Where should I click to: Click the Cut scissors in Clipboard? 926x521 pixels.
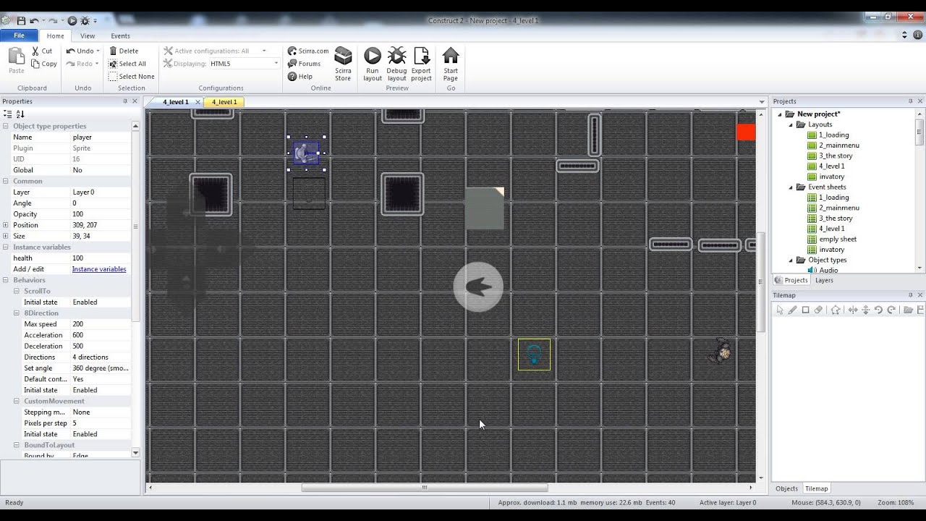click(x=35, y=51)
